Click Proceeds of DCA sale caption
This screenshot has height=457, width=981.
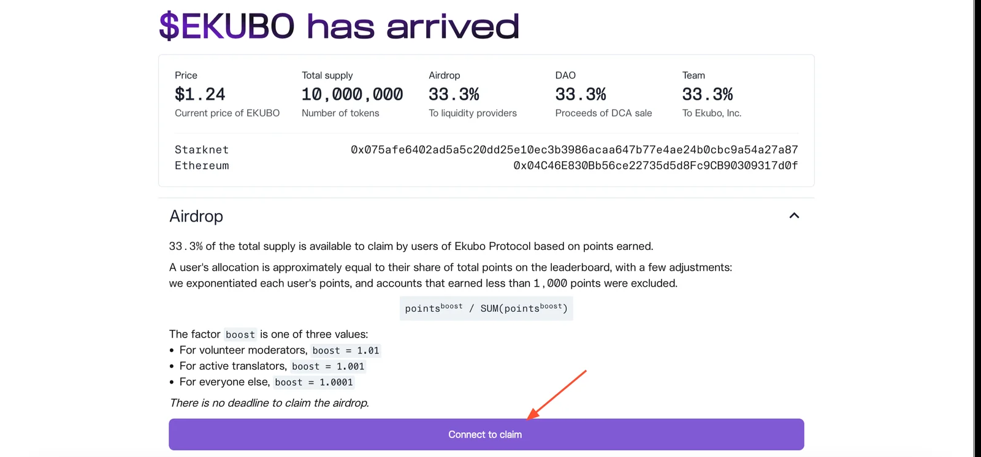click(x=603, y=113)
